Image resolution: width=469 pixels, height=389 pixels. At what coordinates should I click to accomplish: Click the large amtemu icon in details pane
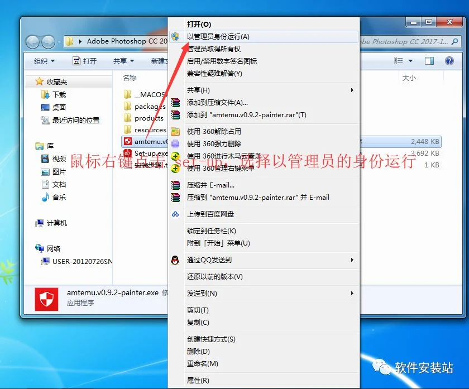point(46,299)
